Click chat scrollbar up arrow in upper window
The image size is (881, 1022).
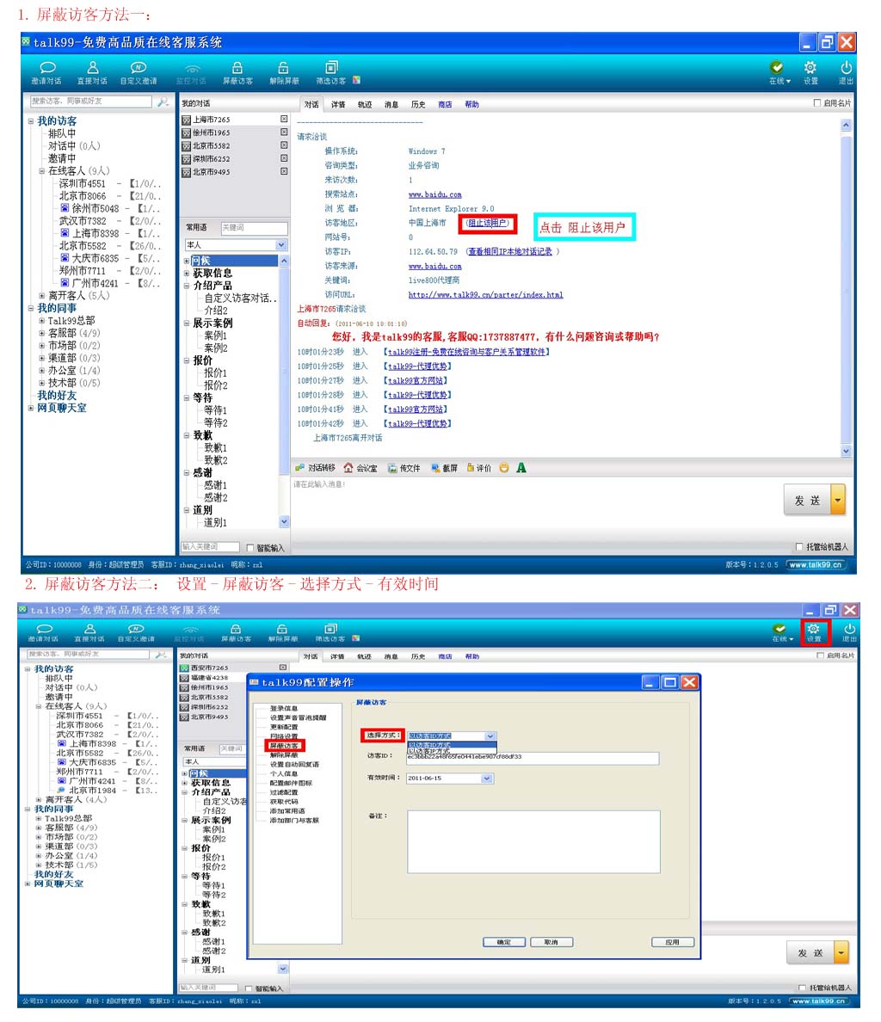(x=846, y=125)
